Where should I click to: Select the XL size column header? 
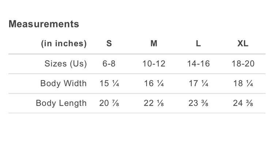point(243,44)
